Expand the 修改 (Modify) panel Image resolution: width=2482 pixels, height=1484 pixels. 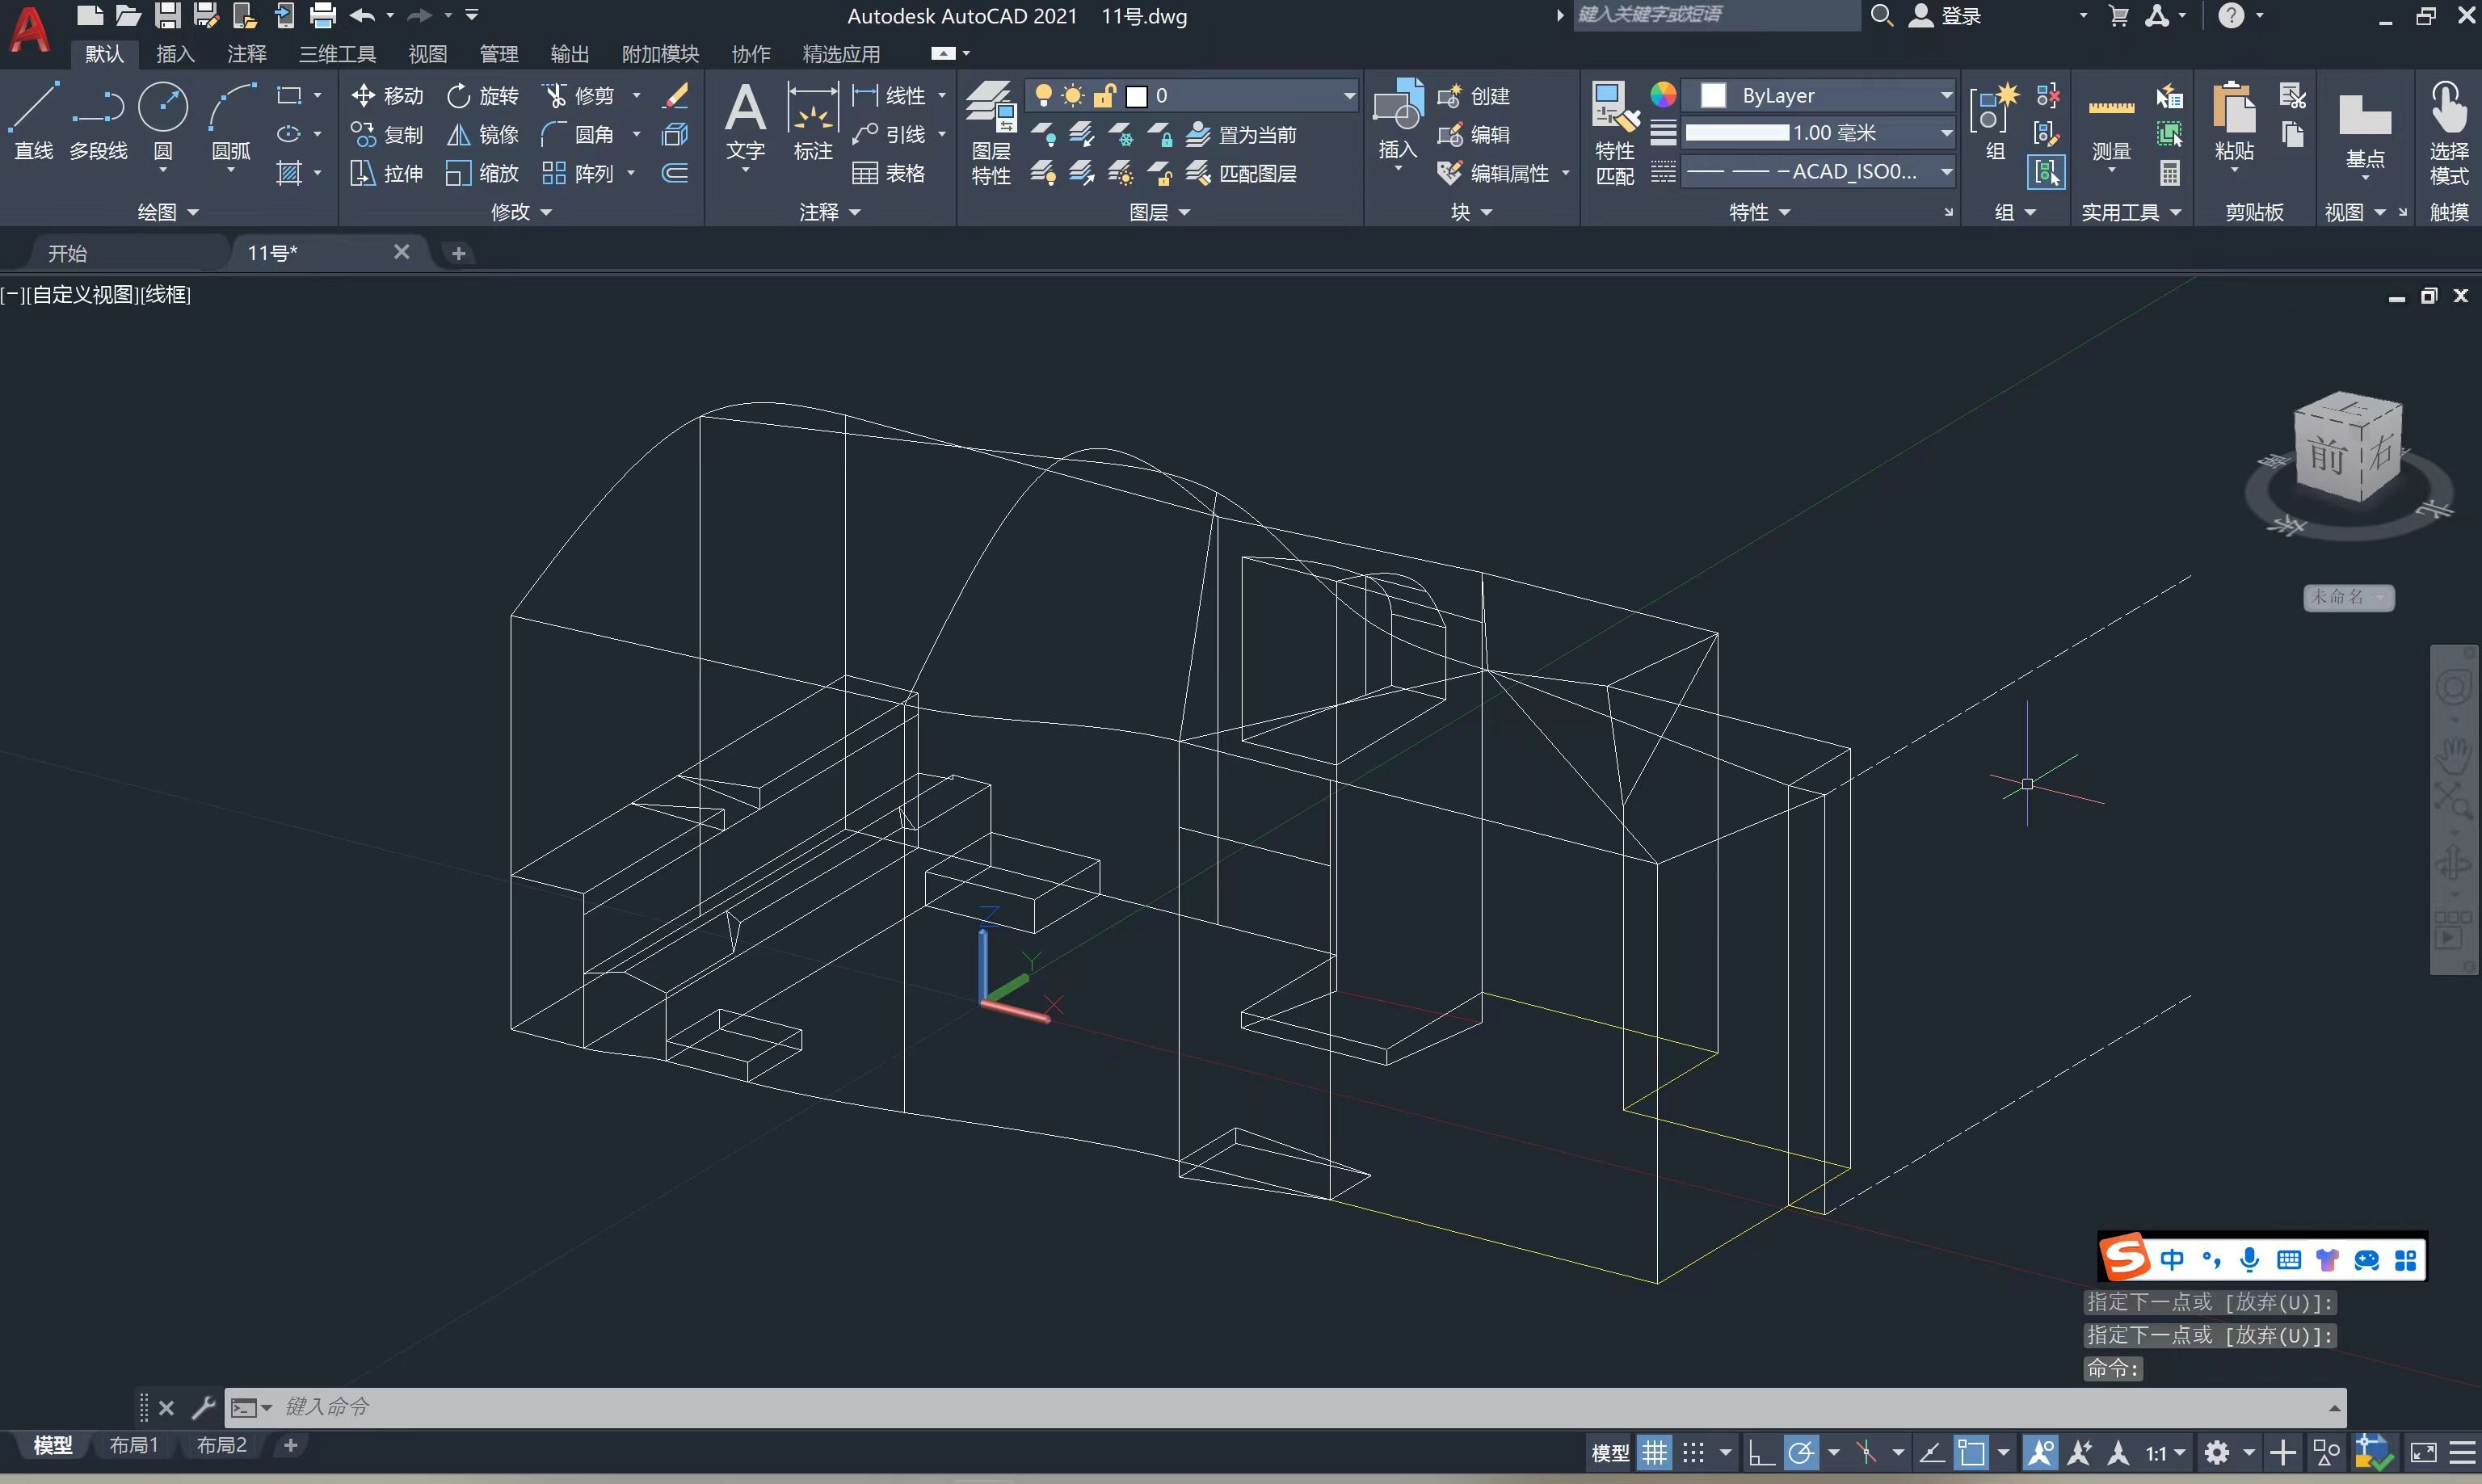(x=521, y=212)
